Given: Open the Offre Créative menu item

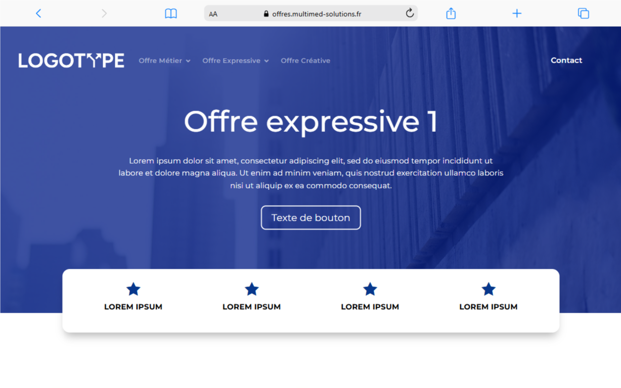Looking at the screenshot, I should [305, 61].
